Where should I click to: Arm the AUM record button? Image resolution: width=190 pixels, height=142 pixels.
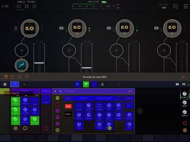34,6
